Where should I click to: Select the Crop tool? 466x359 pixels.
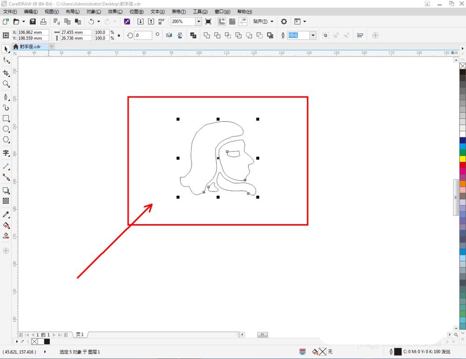click(6, 73)
